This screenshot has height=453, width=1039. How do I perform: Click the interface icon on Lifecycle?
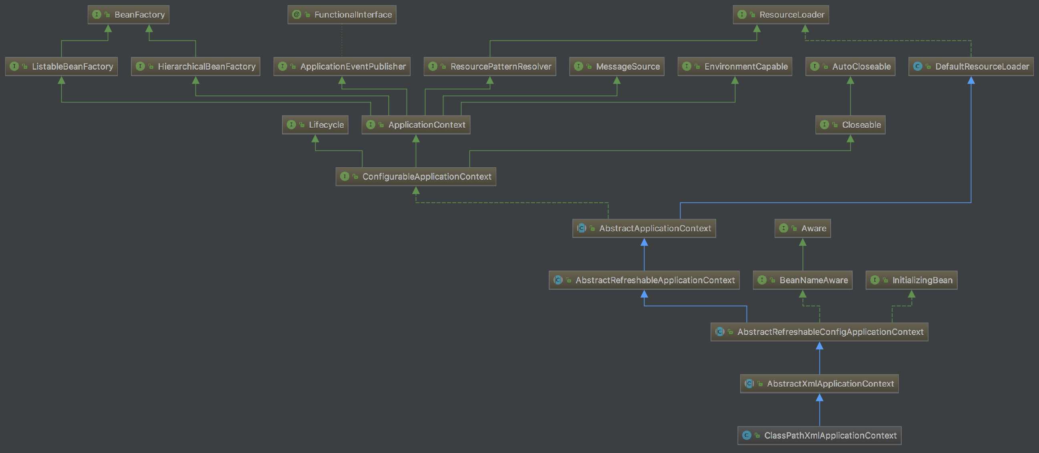pos(291,124)
